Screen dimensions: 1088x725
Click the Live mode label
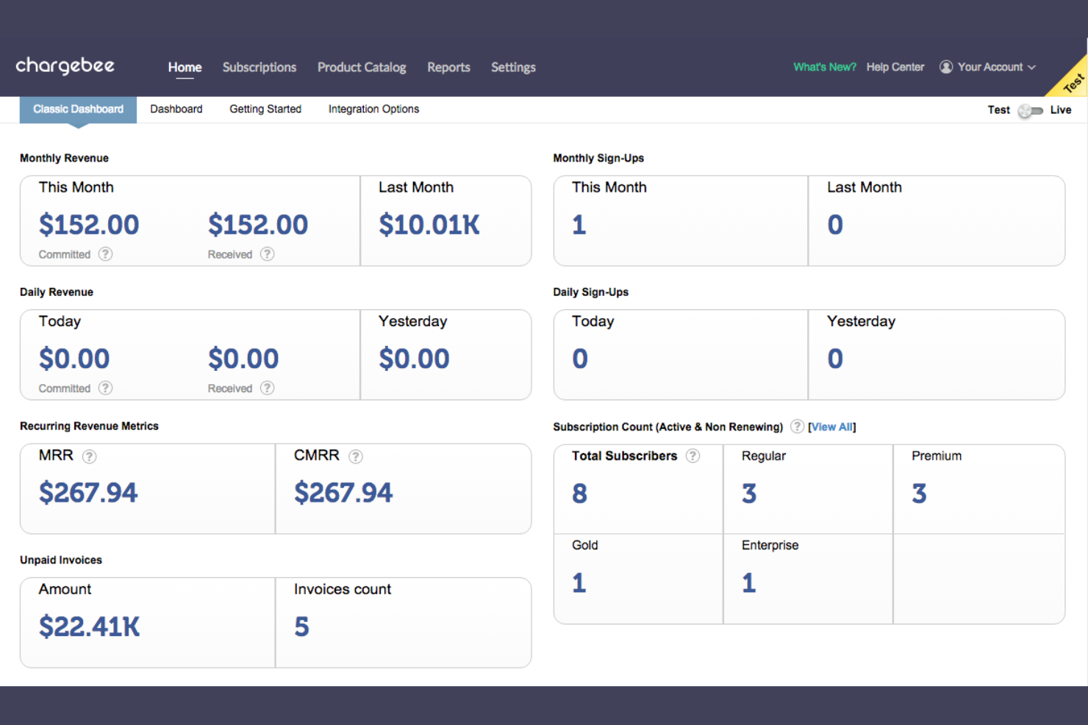(1061, 109)
